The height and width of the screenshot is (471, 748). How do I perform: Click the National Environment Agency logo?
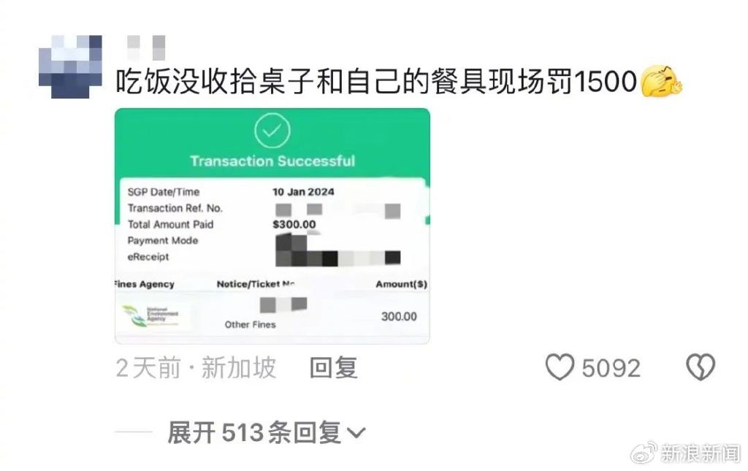tap(152, 315)
